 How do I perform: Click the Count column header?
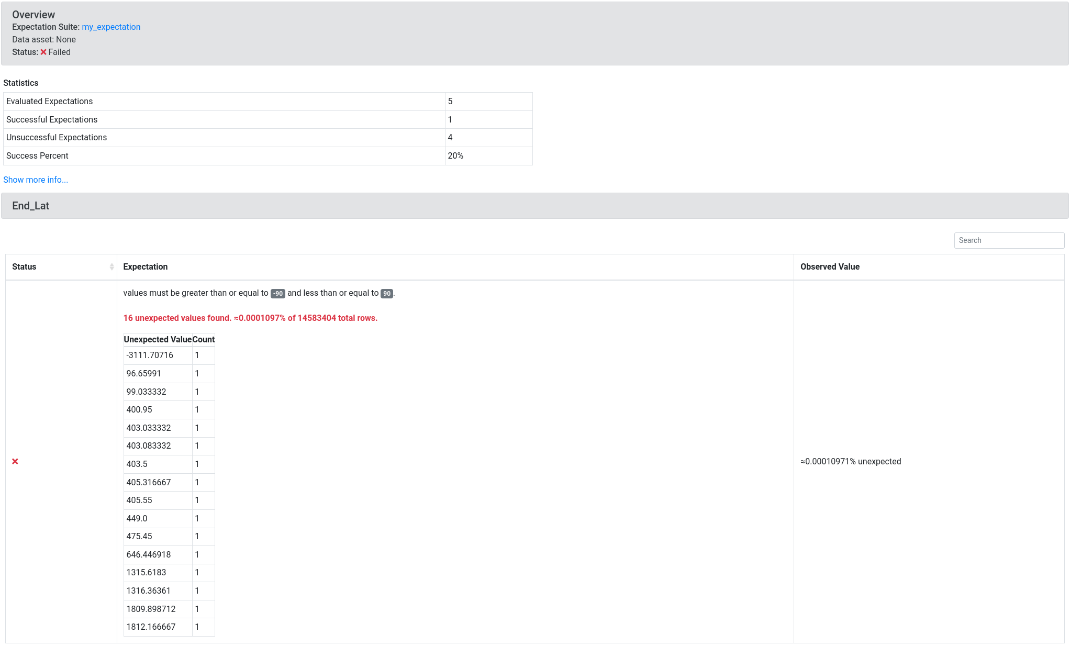point(203,339)
